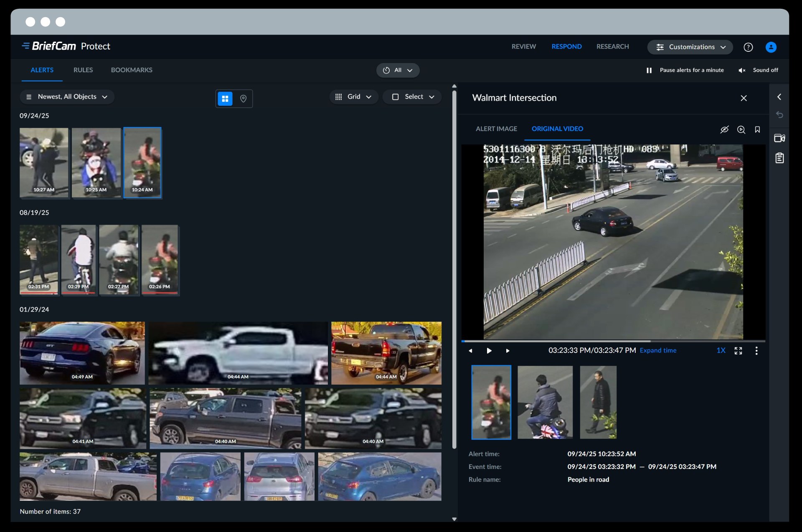Image resolution: width=802 pixels, height=532 pixels.
Task: Select the 04:49 AM blue Mustang thumbnail
Action: point(82,353)
